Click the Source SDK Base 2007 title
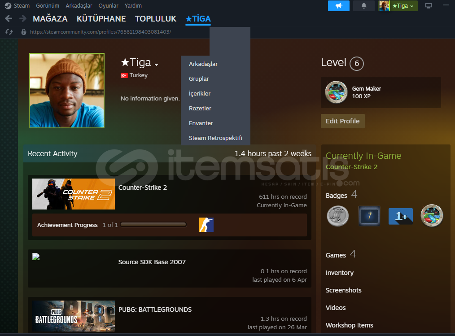The height and width of the screenshot is (336, 455). [152, 262]
